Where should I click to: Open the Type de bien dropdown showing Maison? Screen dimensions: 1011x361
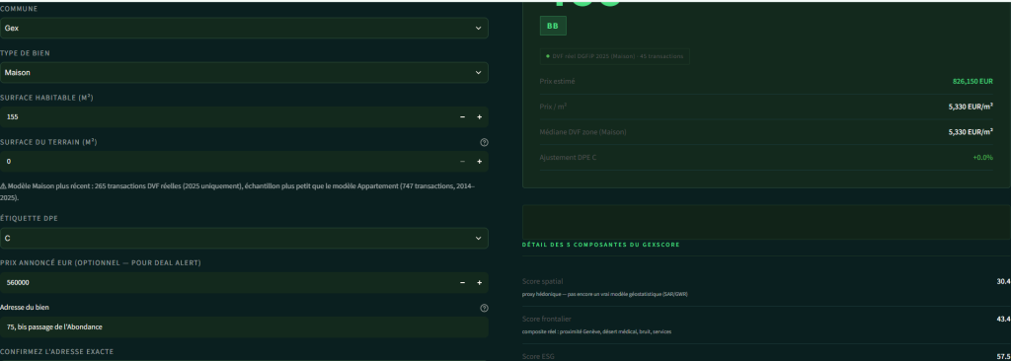click(244, 73)
